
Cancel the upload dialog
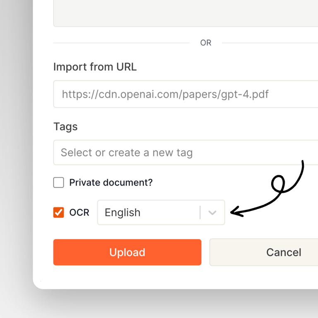264,252
